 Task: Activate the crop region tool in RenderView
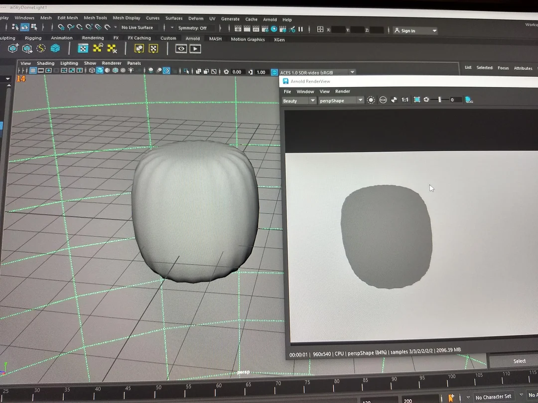pos(416,100)
